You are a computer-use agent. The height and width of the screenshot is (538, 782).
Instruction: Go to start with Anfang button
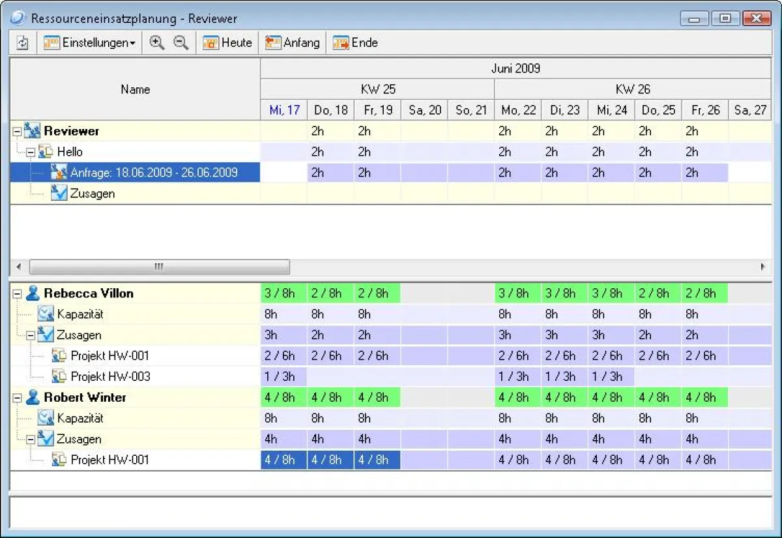click(292, 43)
